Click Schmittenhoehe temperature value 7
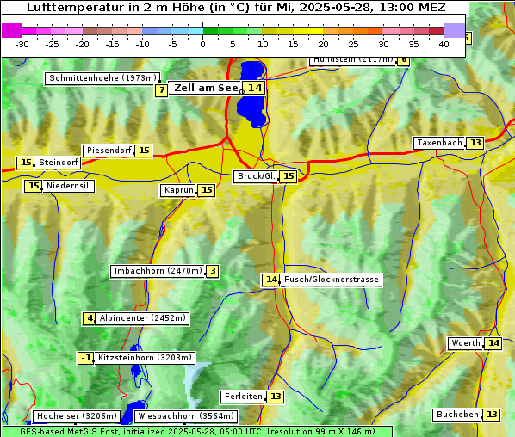Screen dimensions: 515x437 pos(161,90)
